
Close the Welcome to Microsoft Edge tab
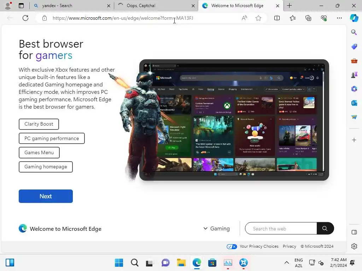(x=278, y=6)
